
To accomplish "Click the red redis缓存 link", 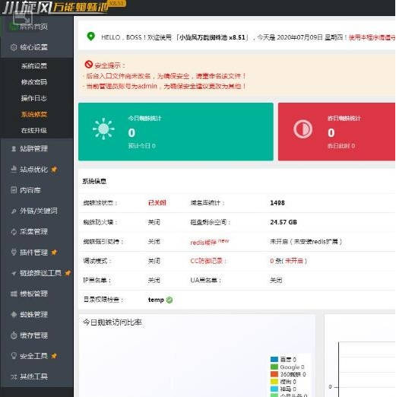I will (x=203, y=243).
